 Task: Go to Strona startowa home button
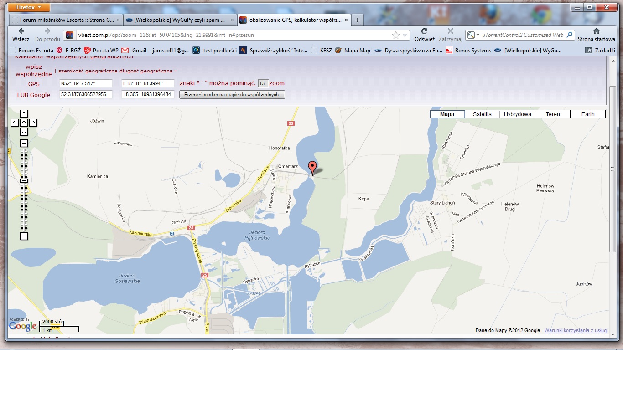coord(596,35)
